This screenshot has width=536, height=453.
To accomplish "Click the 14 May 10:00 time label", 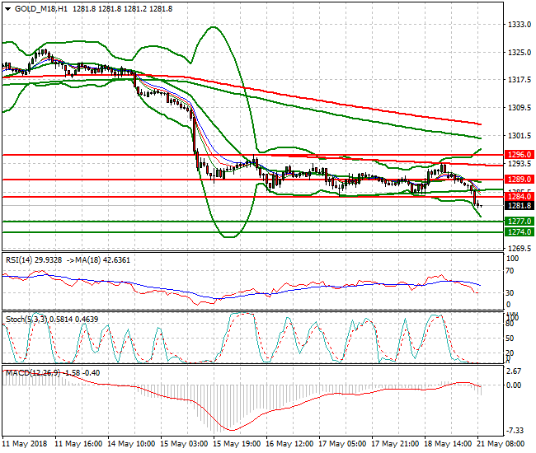I will pos(131,444).
